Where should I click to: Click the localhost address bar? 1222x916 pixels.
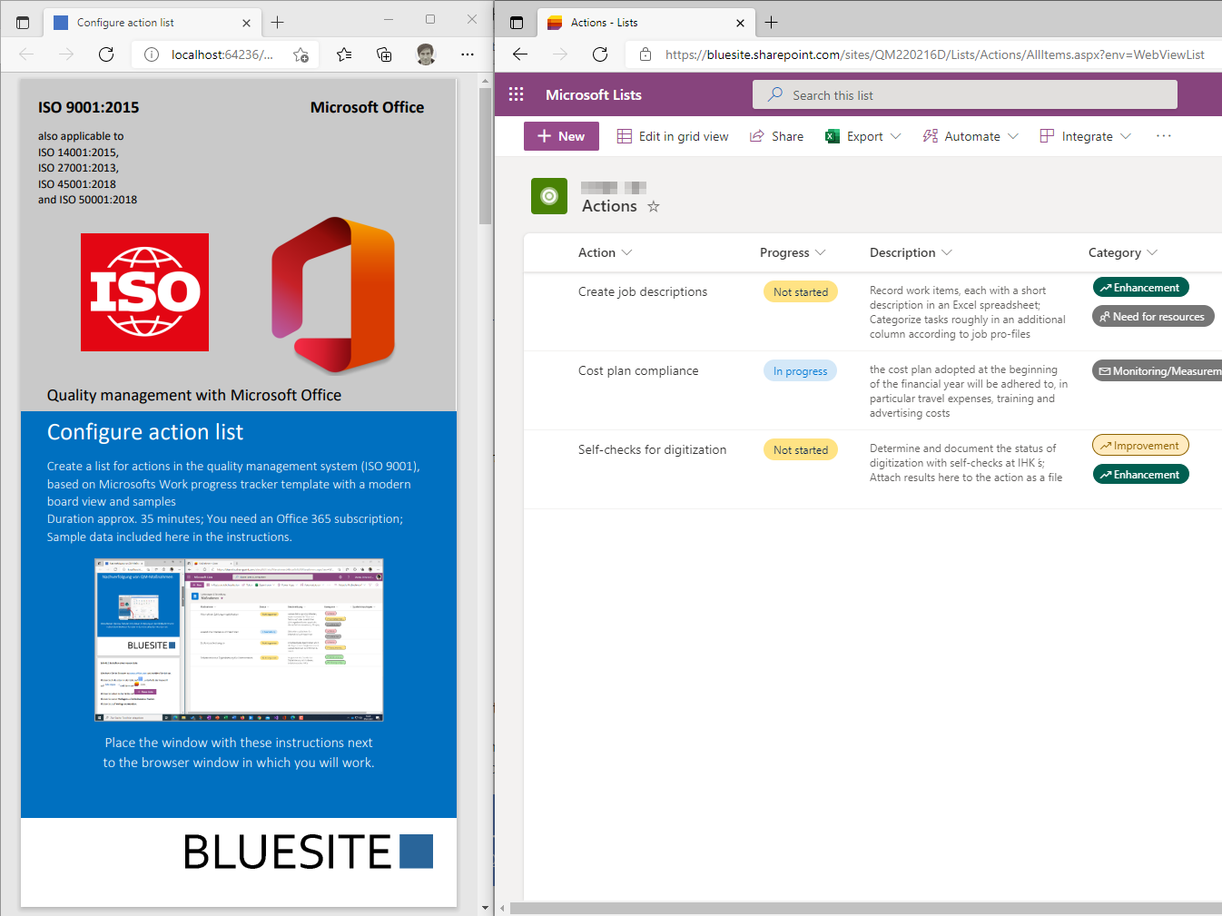pos(222,54)
